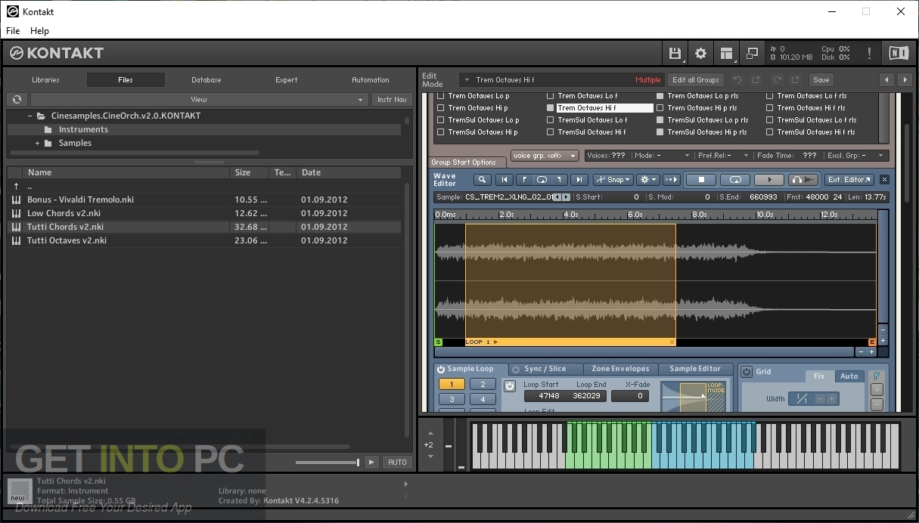Screen dimensions: 919x523
Task: Switch to the Database tab
Action: [x=206, y=79]
